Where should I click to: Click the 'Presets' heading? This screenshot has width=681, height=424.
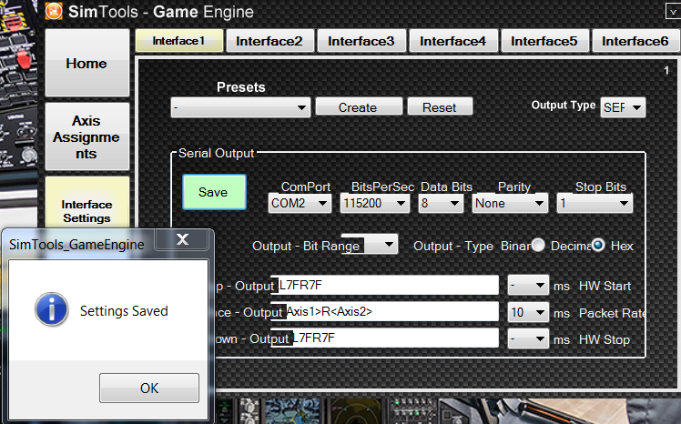pyautogui.click(x=241, y=87)
